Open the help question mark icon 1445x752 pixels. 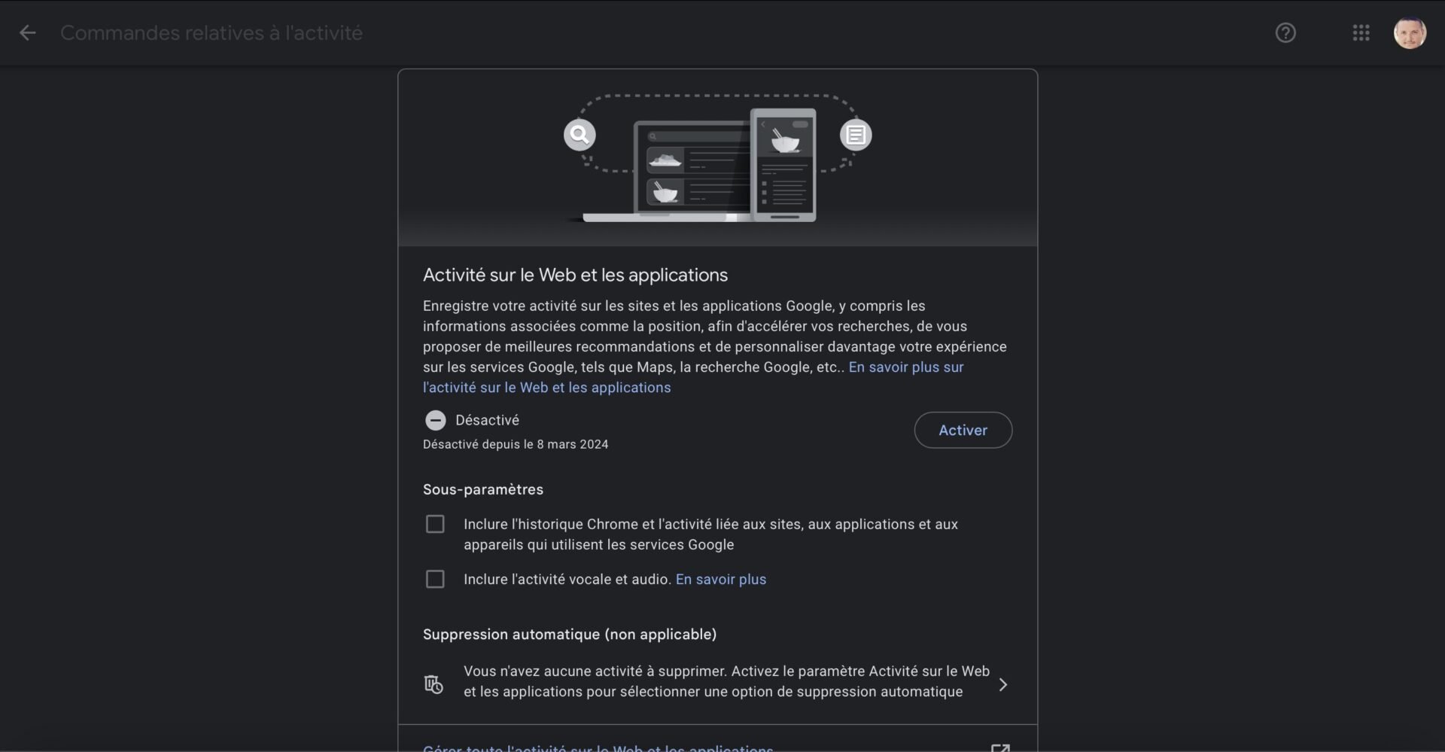click(x=1285, y=32)
